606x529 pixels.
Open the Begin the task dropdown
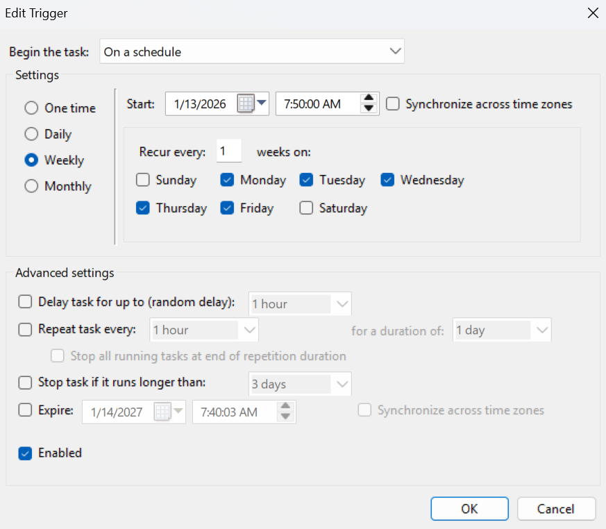(396, 51)
